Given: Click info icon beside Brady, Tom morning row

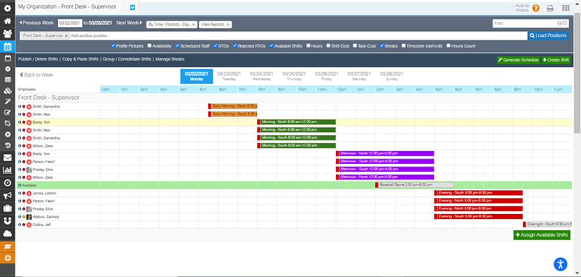Looking at the screenshot, I should tap(19, 122).
